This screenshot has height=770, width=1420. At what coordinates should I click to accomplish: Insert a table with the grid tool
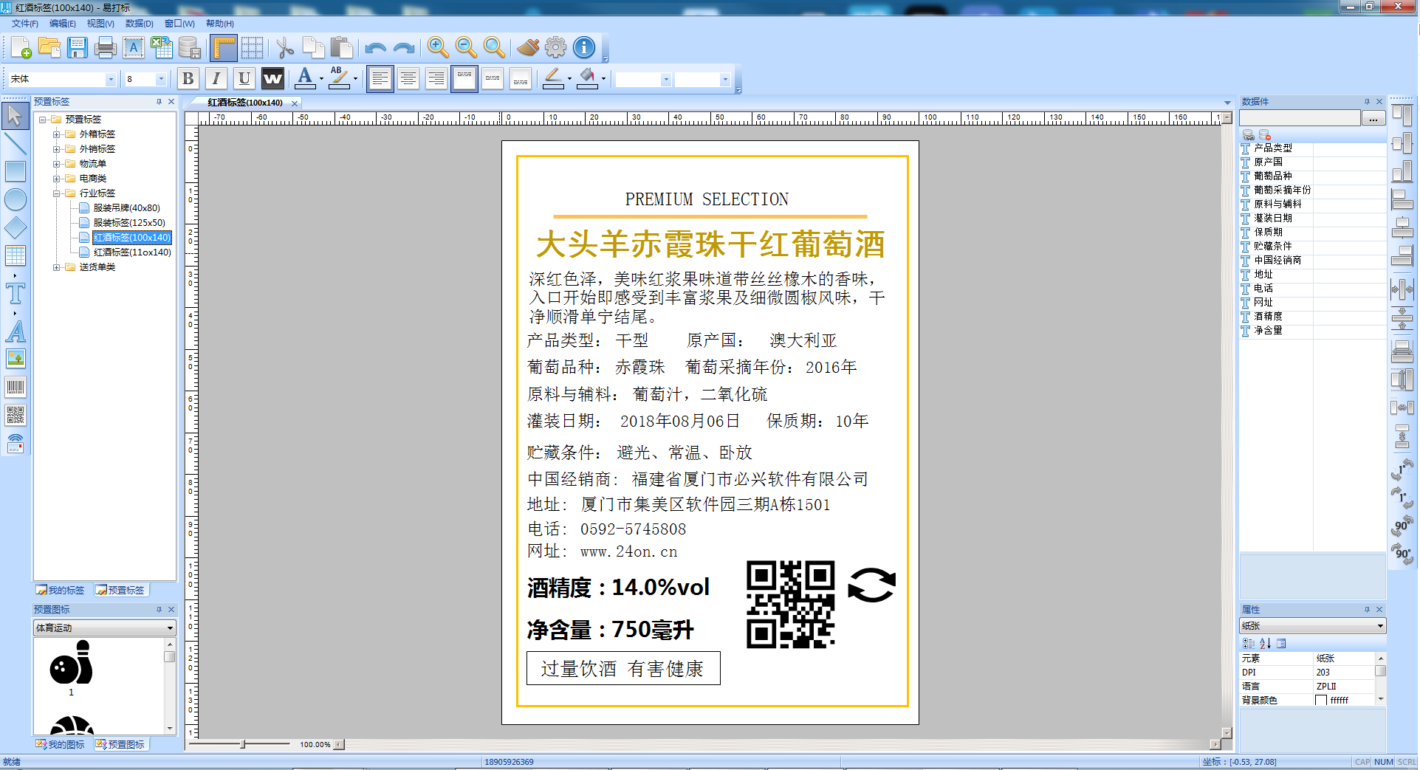coord(15,255)
